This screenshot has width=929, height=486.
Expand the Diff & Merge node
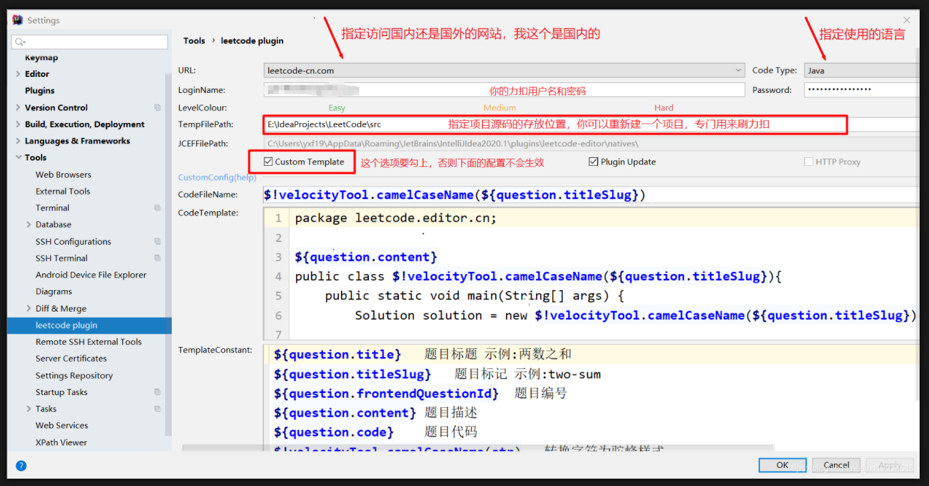pos(29,309)
